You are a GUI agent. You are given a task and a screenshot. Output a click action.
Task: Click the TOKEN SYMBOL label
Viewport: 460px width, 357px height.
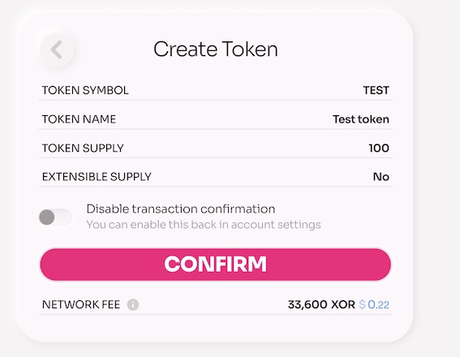tap(85, 90)
